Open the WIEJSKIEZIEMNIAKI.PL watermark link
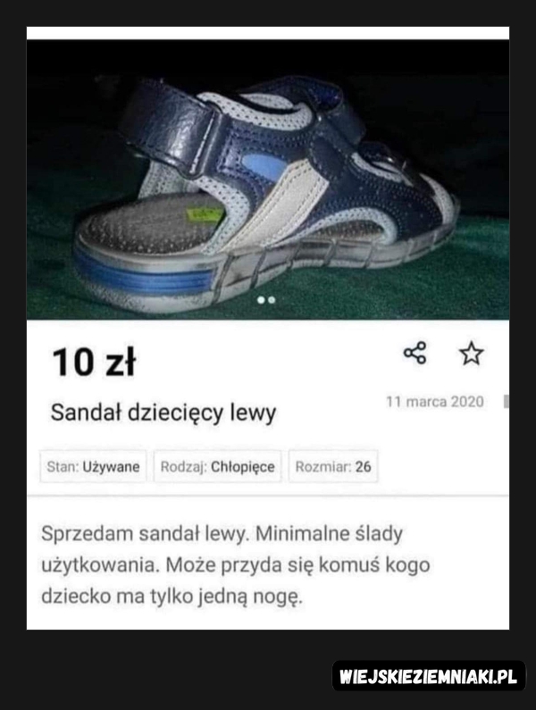 tap(429, 676)
